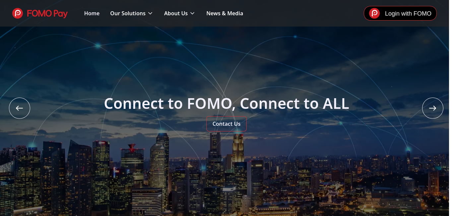Show the previous slide with left arrow

pyautogui.click(x=20, y=108)
